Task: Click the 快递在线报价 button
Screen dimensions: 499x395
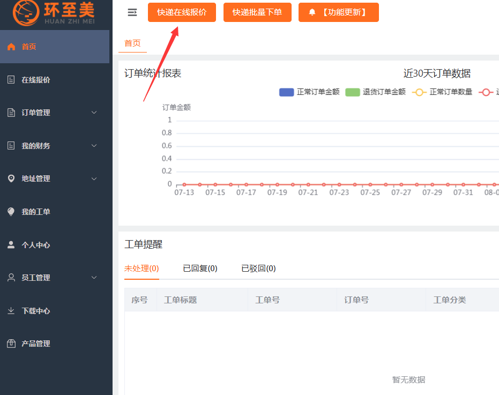Action: point(182,12)
